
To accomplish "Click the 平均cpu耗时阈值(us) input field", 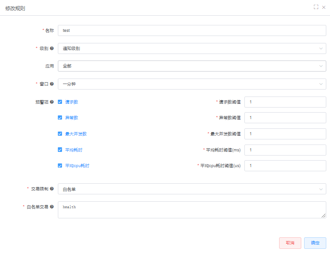I will (x=285, y=166).
